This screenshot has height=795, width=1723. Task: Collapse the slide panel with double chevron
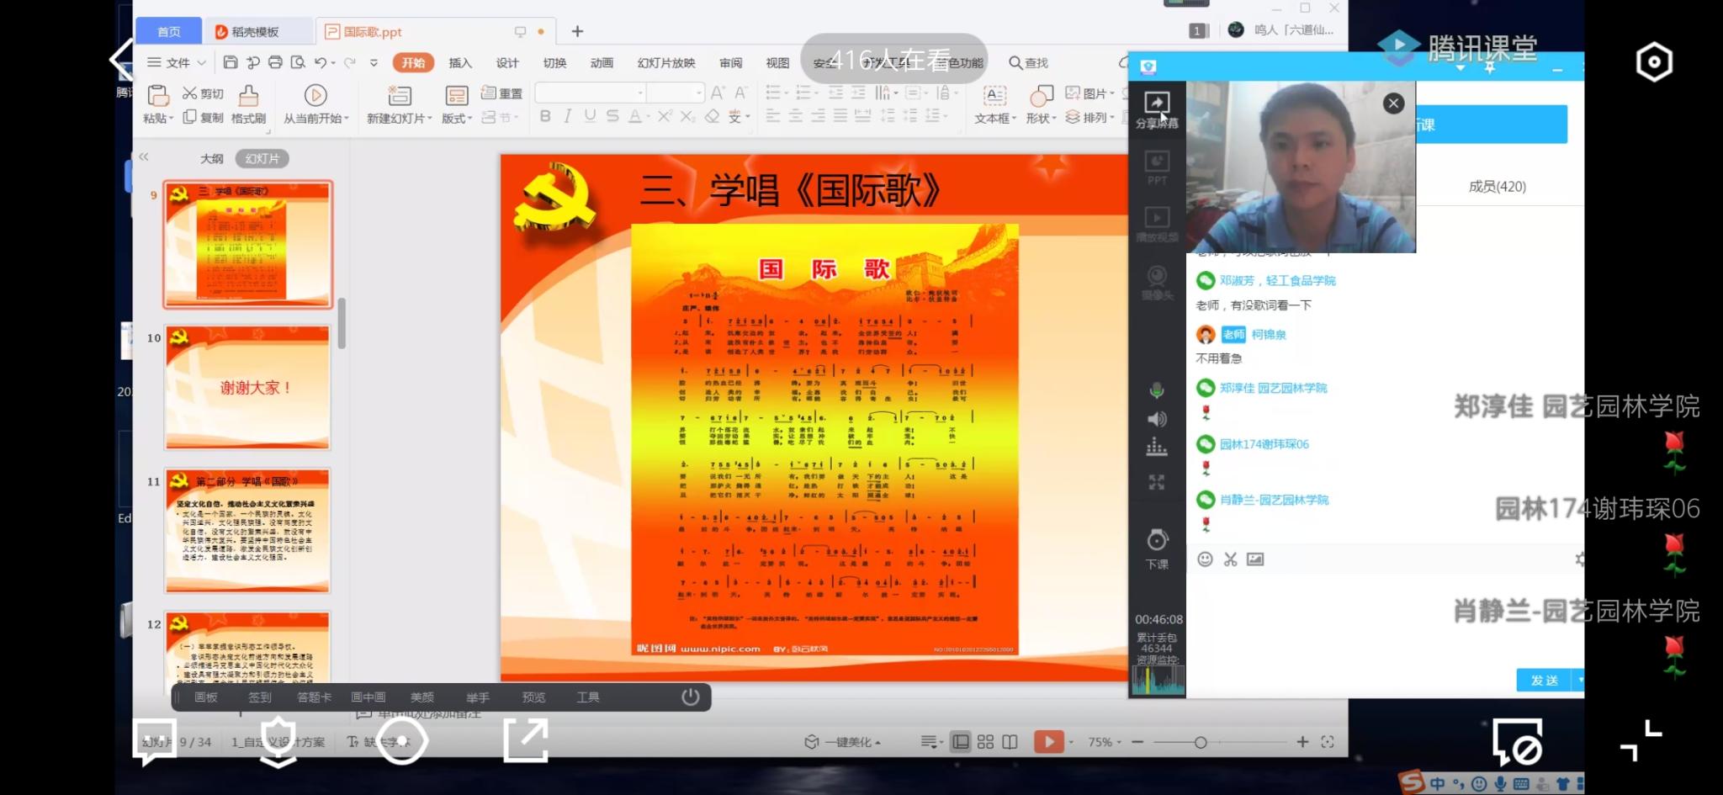[x=144, y=156]
